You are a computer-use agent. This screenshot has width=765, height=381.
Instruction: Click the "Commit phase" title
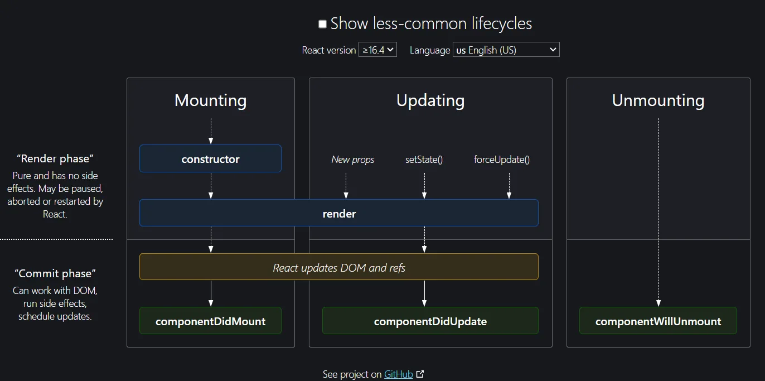(x=55, y=273)
